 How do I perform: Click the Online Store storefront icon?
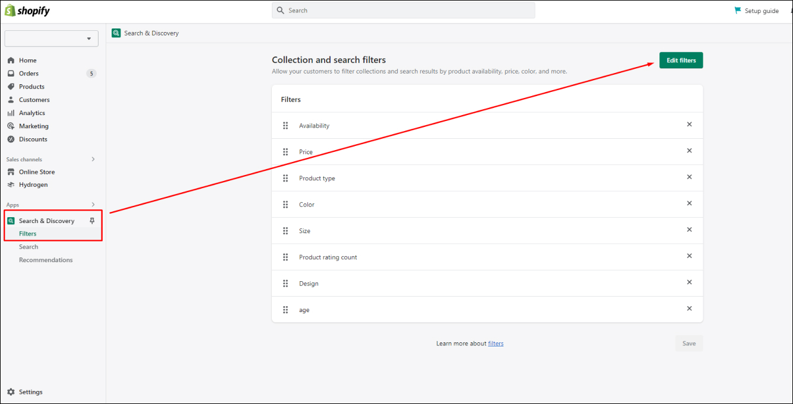pos(11,172)
